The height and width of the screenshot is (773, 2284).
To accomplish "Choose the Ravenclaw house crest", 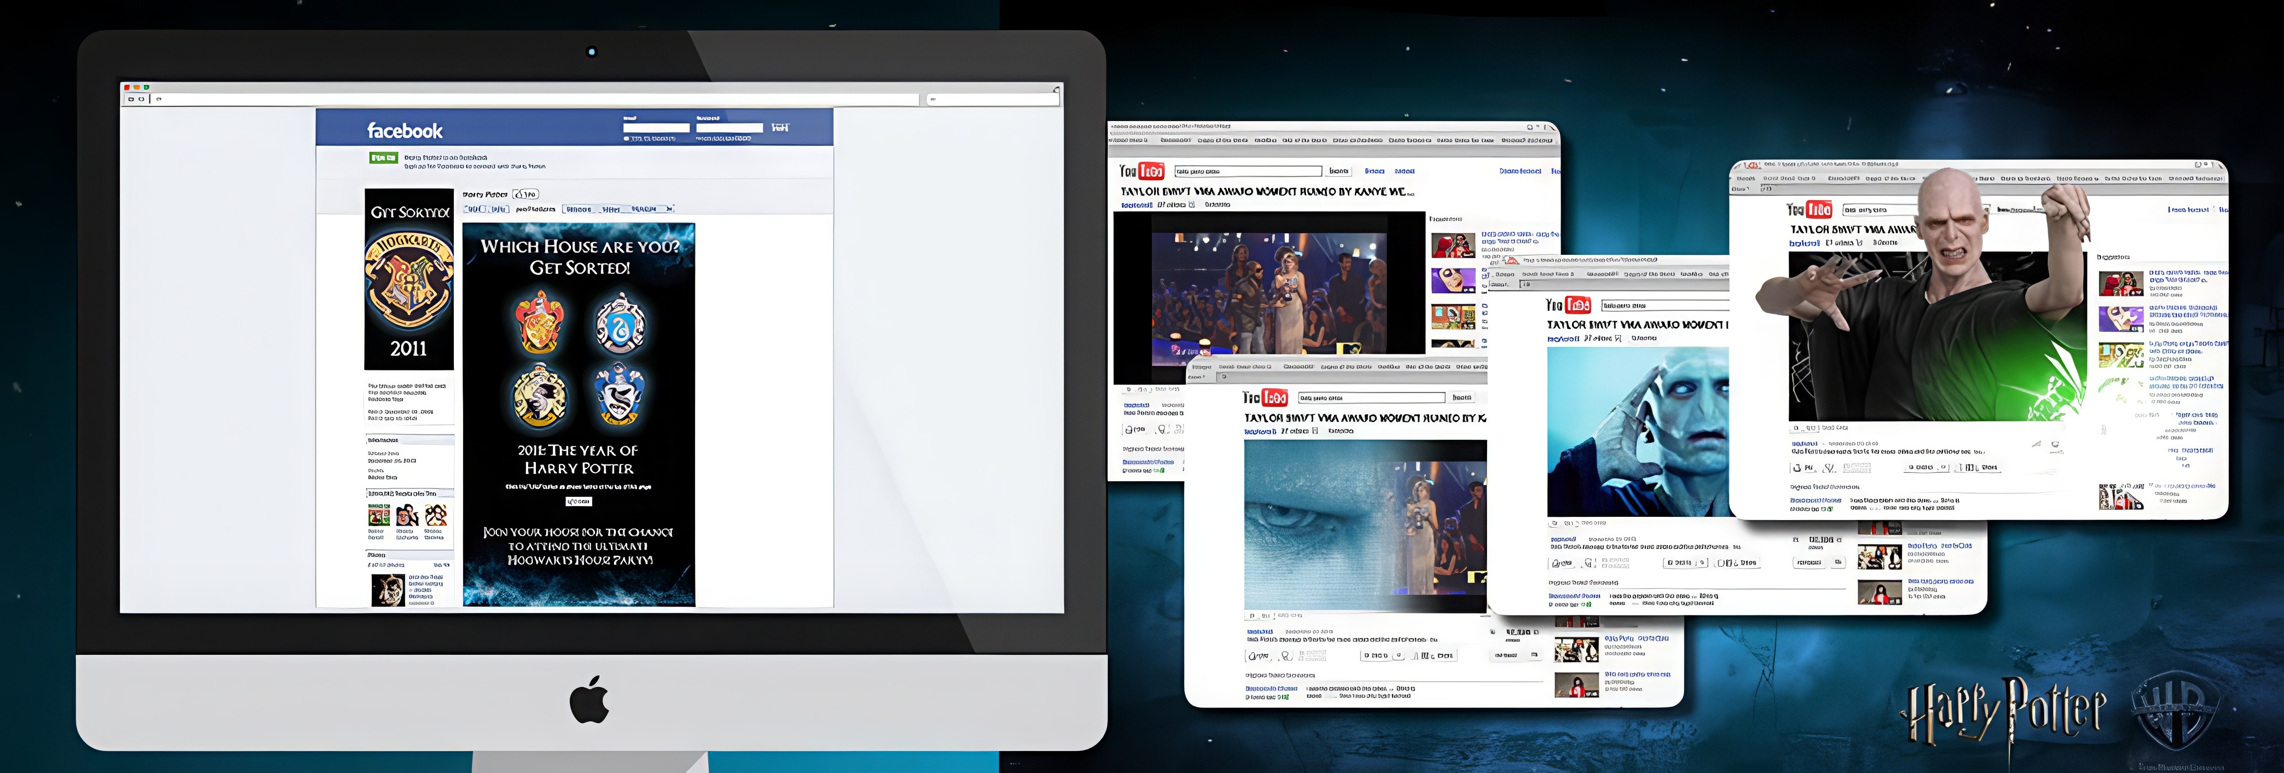I will tap(620, 394).
